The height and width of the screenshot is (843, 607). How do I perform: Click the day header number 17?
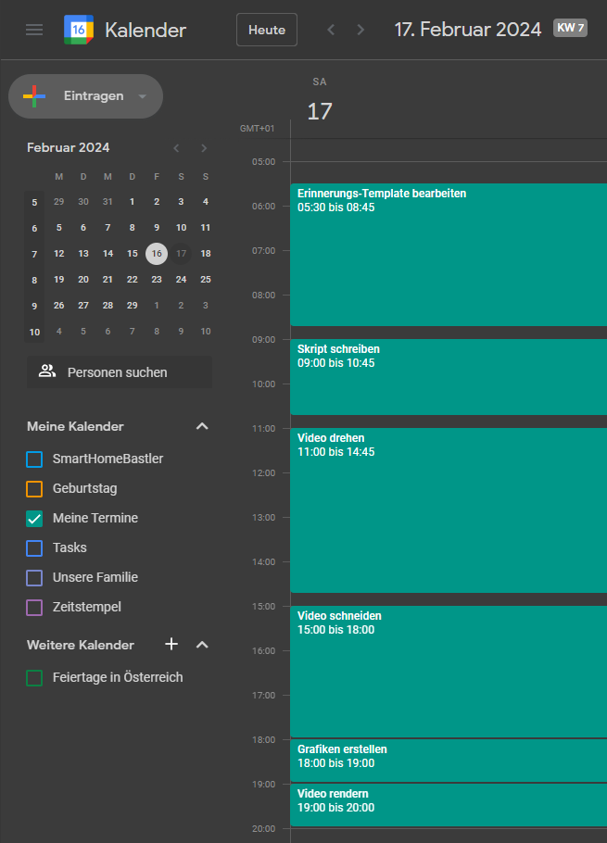(320, 111)
